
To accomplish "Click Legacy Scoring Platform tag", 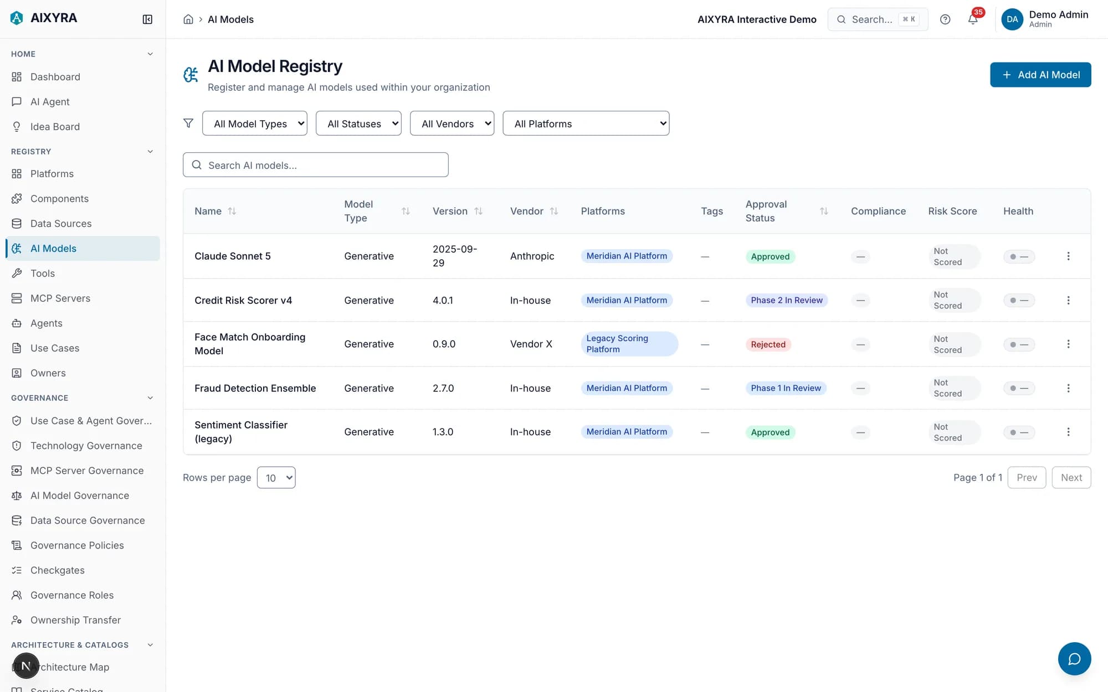I will [x=629, y=344].
